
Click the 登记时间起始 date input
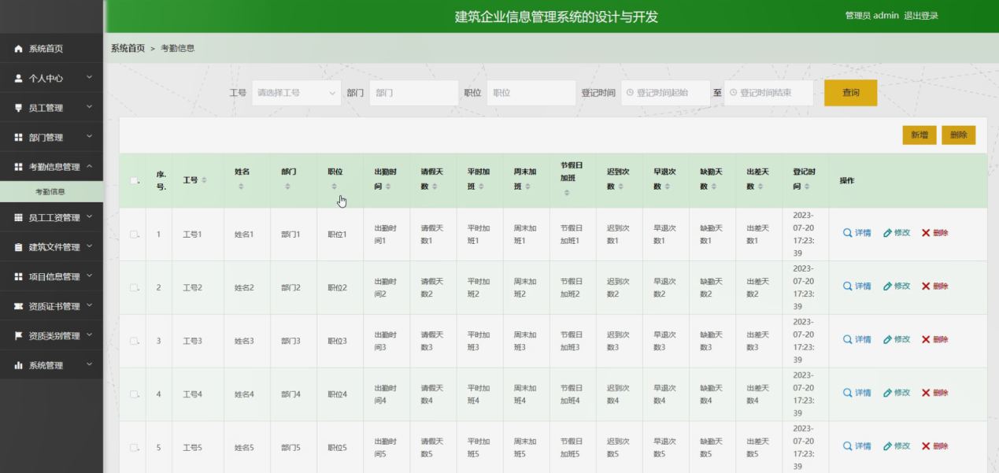665,93
